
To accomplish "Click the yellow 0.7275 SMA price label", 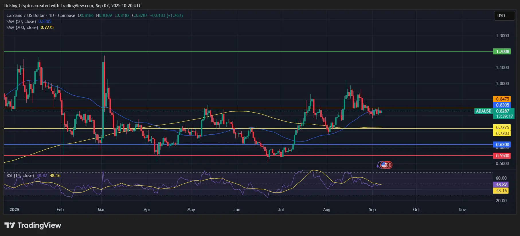I will (502, 127).
